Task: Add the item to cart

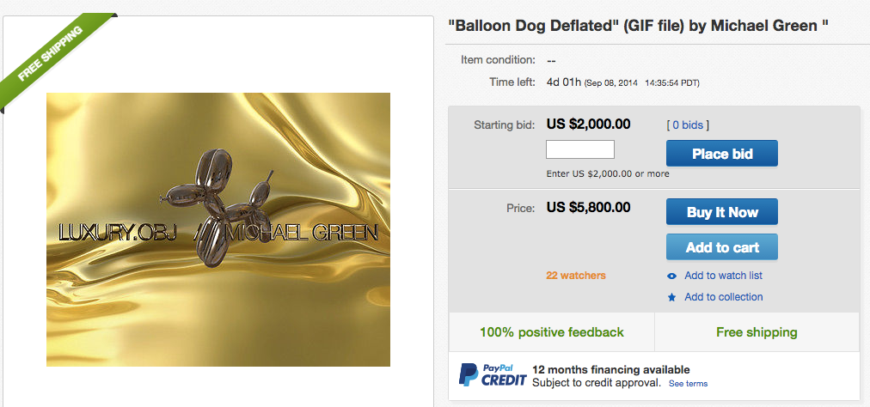Action: click(722, 247)
